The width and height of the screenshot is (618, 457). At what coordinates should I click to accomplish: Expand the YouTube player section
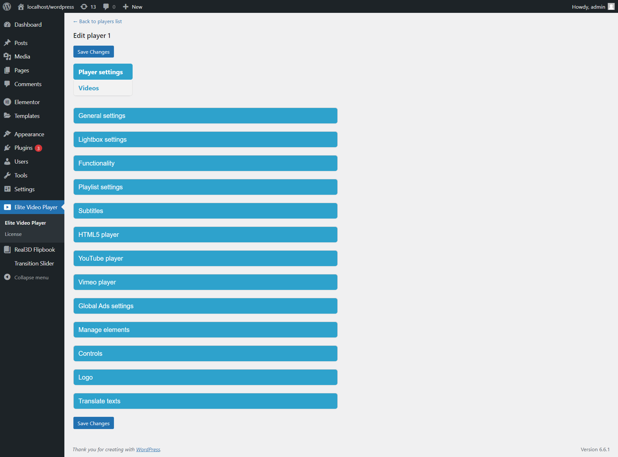point(205,258)
